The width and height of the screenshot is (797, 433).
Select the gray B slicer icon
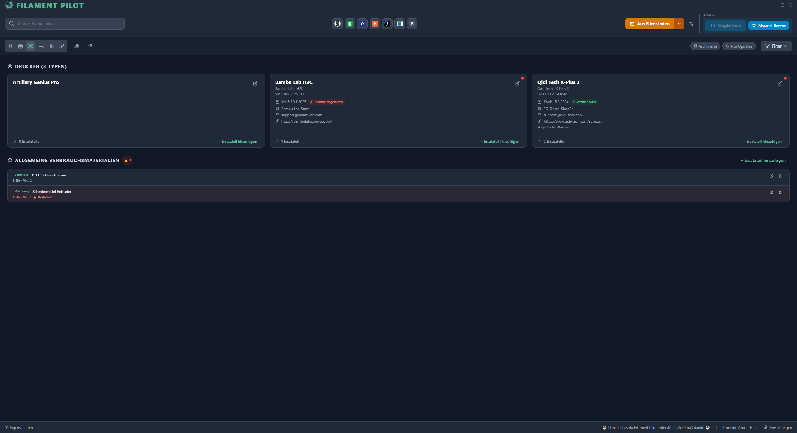coord(412,24)
